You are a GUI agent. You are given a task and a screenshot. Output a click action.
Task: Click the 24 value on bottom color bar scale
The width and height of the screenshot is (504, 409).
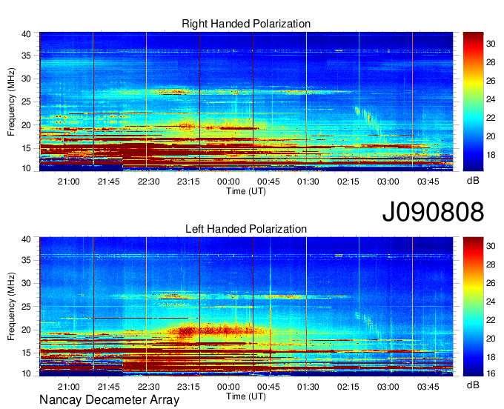pos(491,302)
